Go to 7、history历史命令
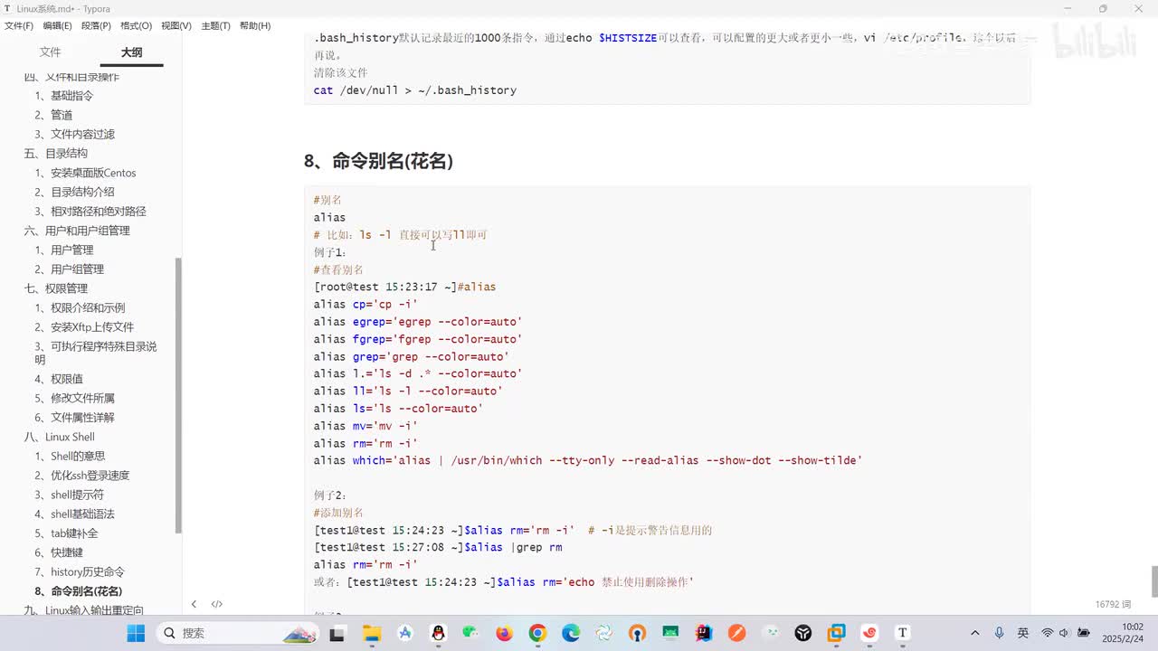 click(81, 572)
